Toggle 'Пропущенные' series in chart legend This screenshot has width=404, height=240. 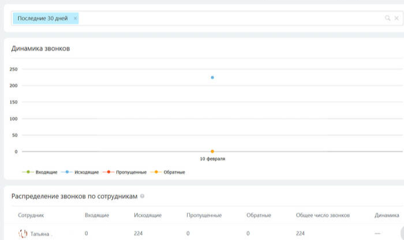[x=125, y=172]
